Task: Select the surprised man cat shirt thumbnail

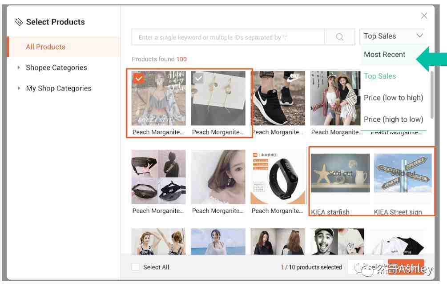Action: point(337,241)
